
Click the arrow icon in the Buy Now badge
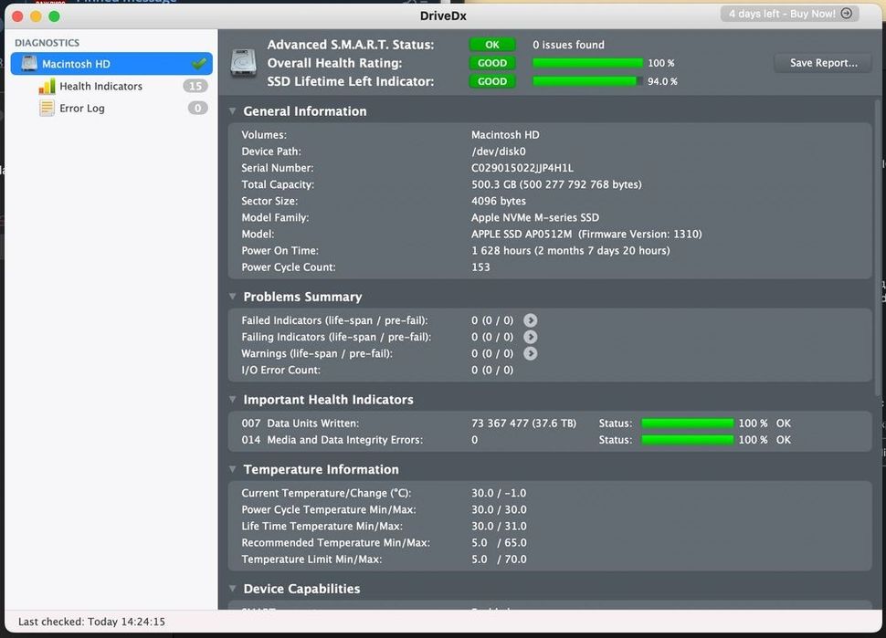847,14
